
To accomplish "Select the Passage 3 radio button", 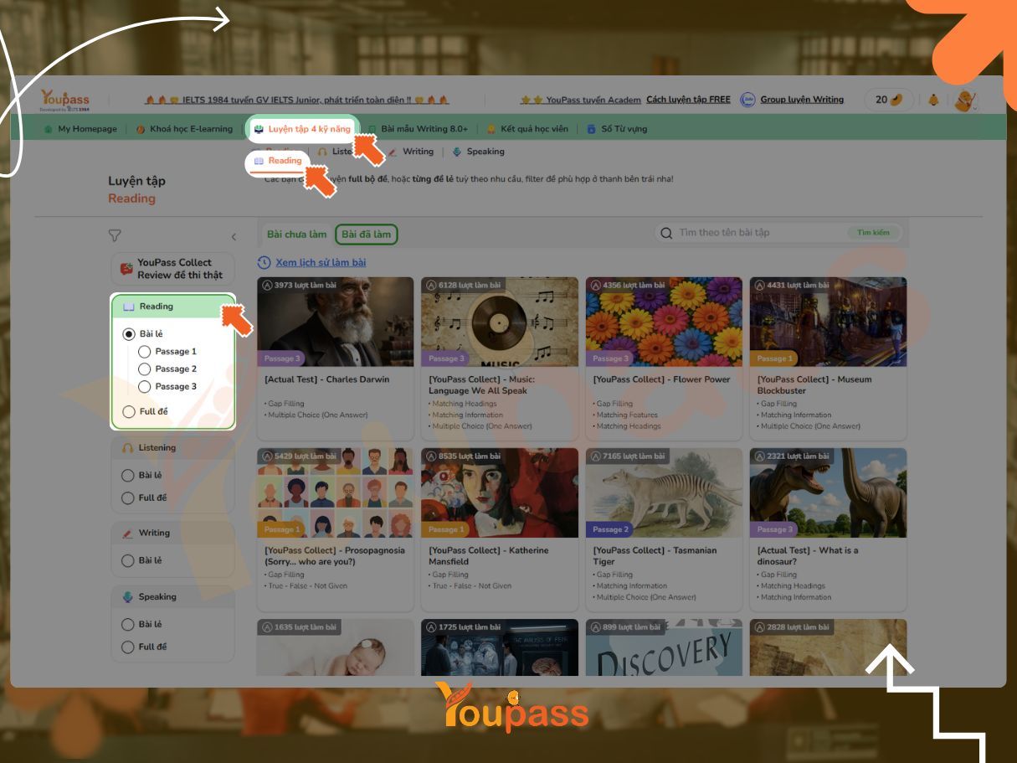I will click(145, 387).
